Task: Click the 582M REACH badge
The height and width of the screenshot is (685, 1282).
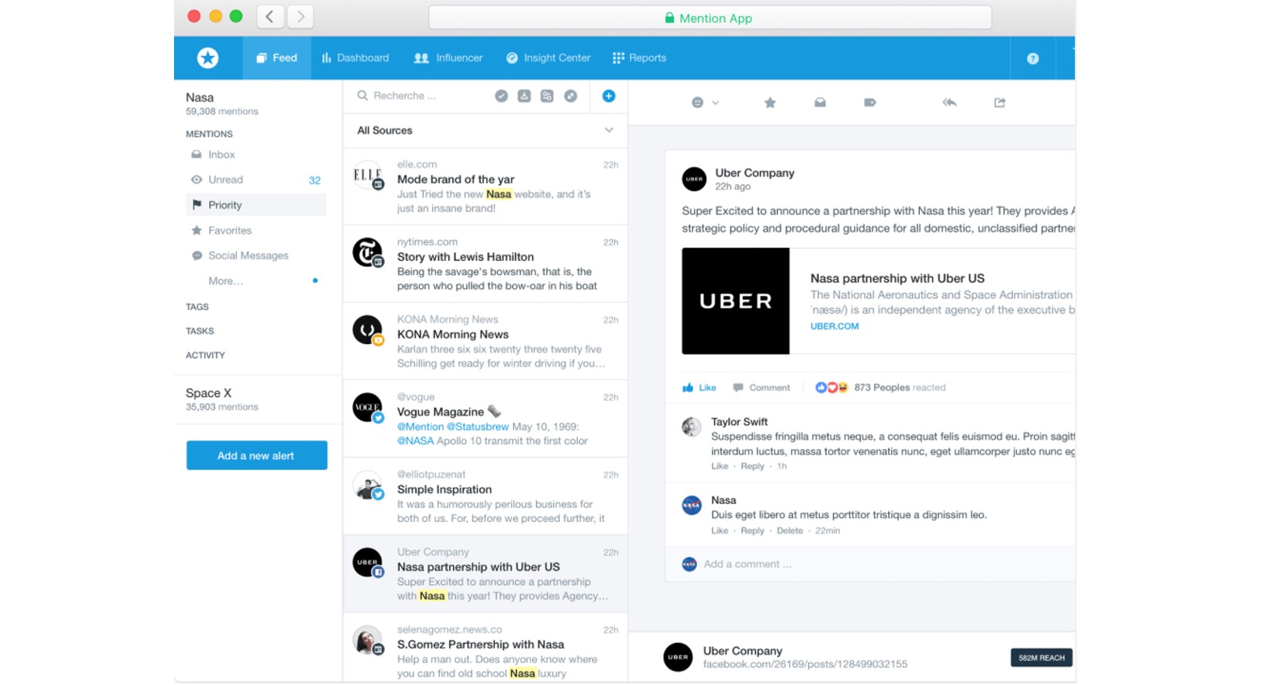Action: (x=1041, y=658)
